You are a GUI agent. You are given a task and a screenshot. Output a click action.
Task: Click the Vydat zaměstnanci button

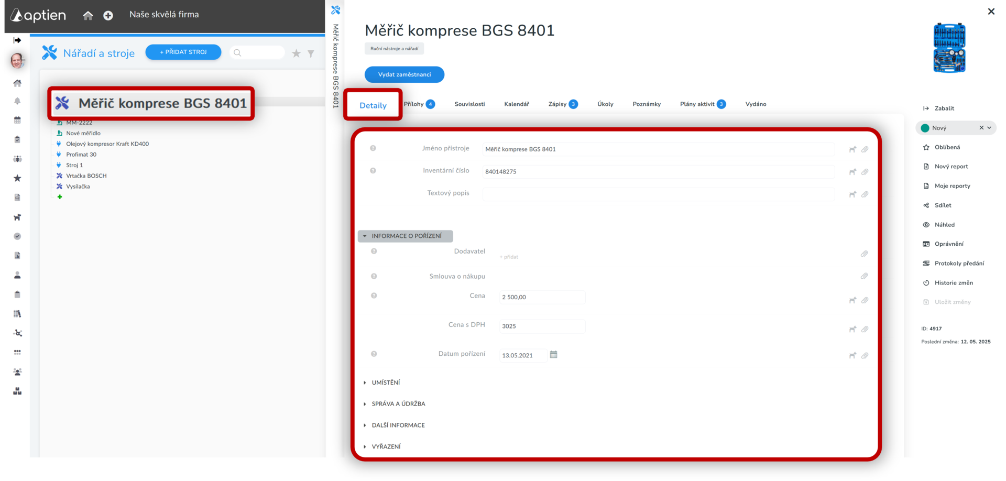(404, 74)
